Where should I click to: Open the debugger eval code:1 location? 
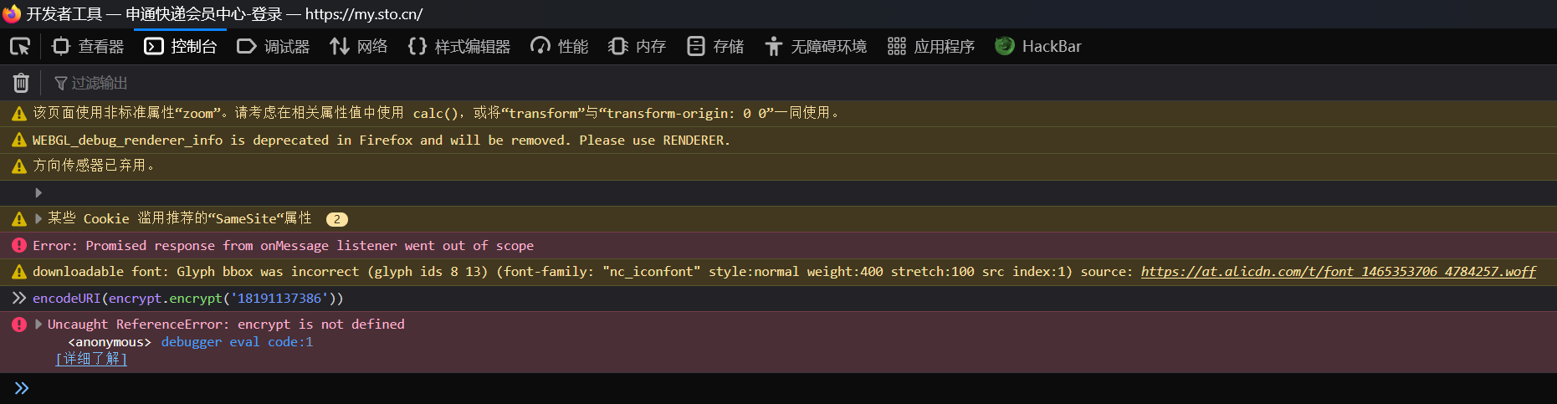pos(237,342)
